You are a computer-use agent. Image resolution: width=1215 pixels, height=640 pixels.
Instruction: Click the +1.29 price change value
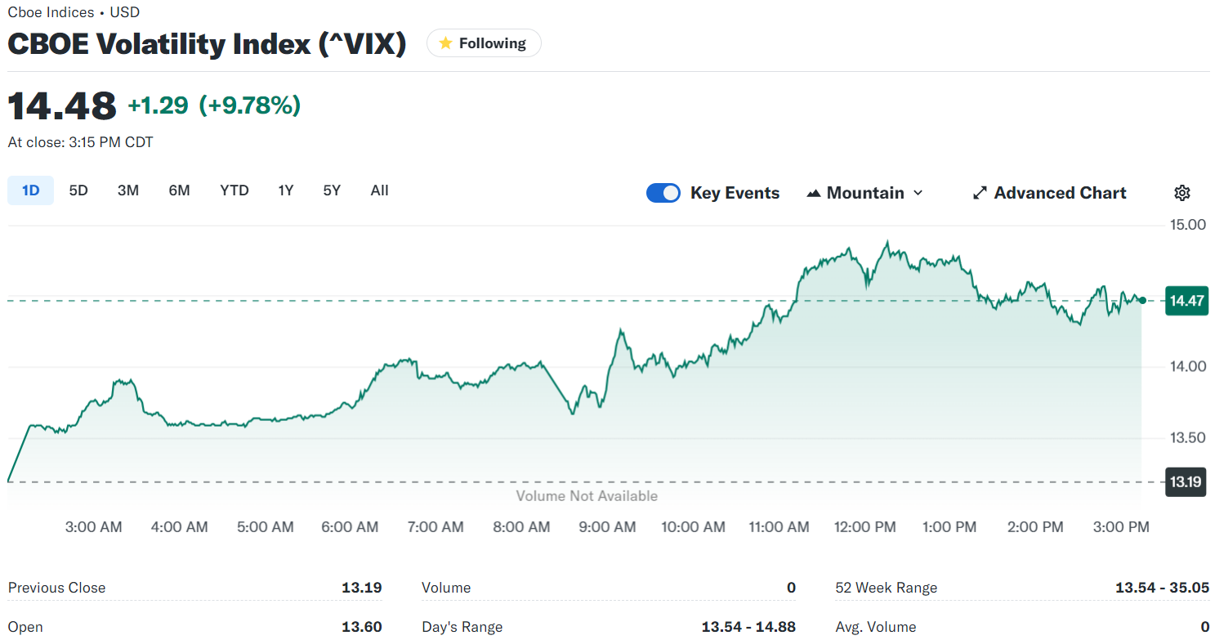click(x=158, y=105)
